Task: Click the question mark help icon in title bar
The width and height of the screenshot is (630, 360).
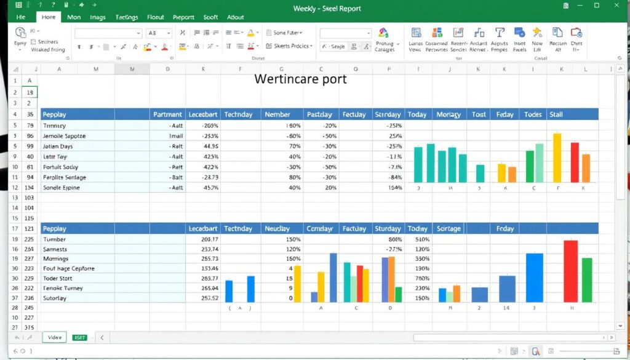Action: pyautogui.click(x=52, y=5)
